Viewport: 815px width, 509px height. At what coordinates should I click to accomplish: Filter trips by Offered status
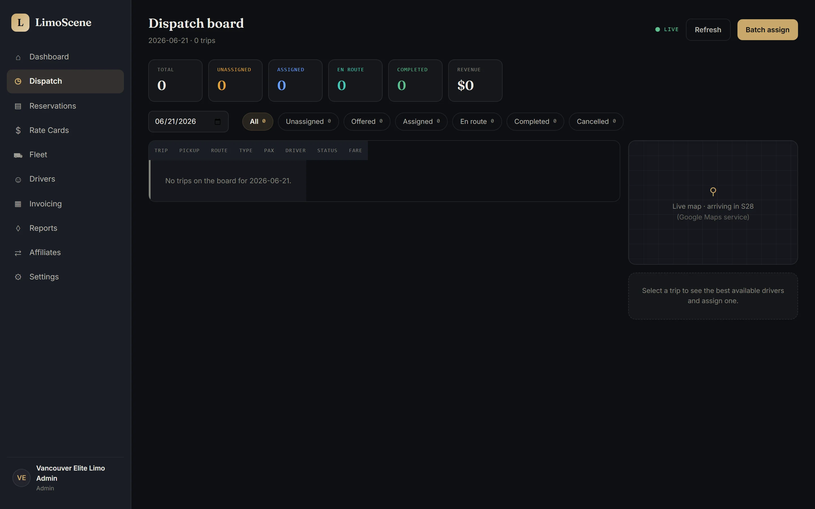pos(367,122)
